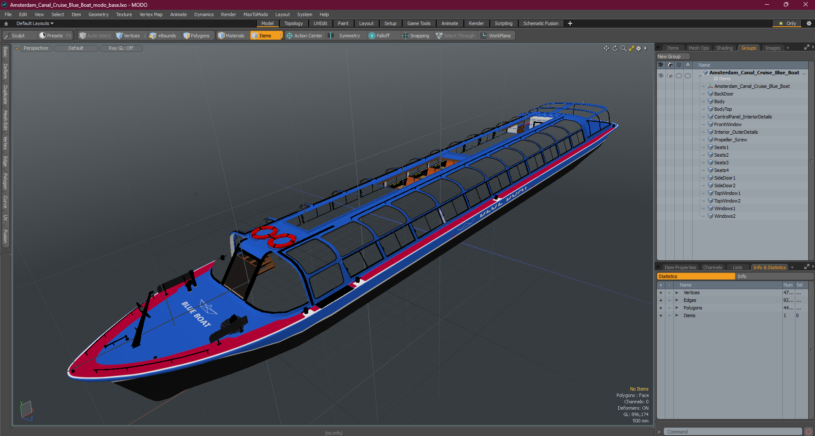This screenshot has height=436, width=815.
Task: Open the Action Center options
Action: (x=304, y=36)
